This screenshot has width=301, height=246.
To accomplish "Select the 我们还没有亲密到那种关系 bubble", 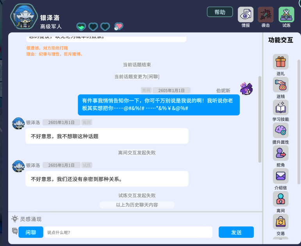I will (x=107, y=179).
